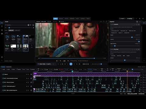This screenshot has height=109, width=146.
Task: Click the red Delete button in timeline toolbar
Action: point(61,69)
